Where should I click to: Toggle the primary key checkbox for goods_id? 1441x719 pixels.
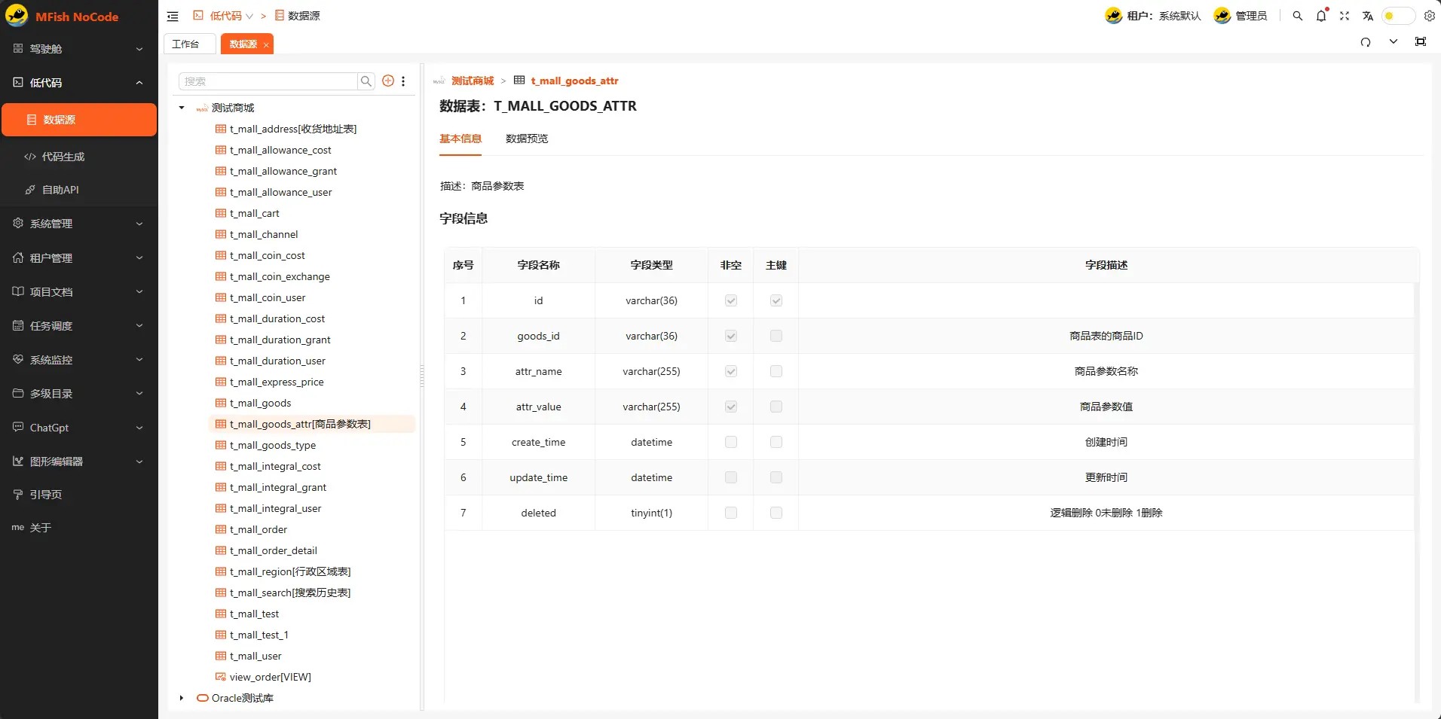pos(776,336)
